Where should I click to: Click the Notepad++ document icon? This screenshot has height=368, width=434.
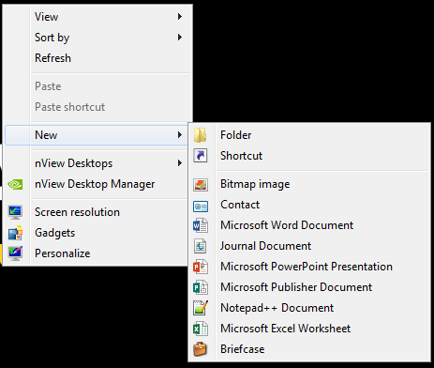pos(201,308)
